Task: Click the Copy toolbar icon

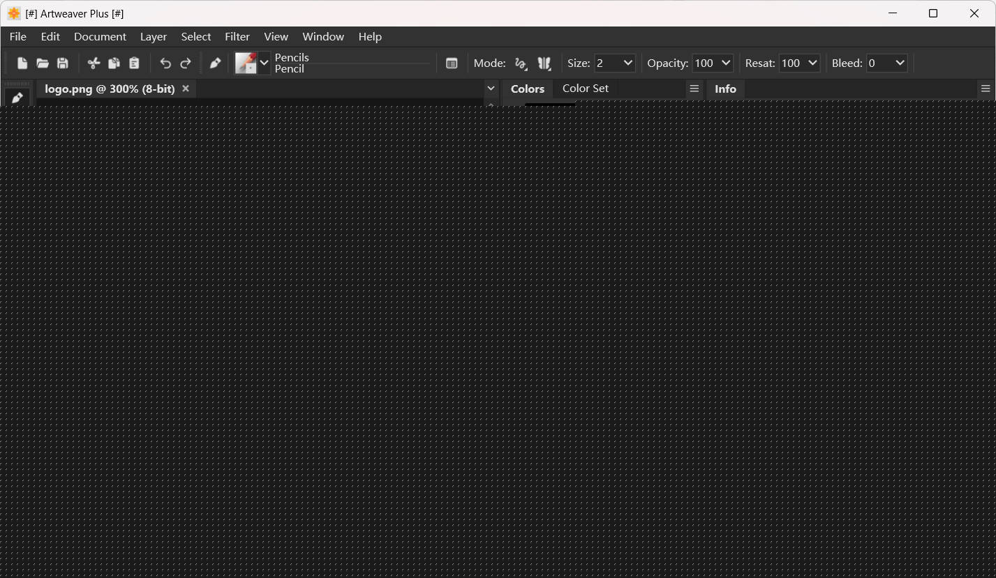Action: click(x=114, y=63)
